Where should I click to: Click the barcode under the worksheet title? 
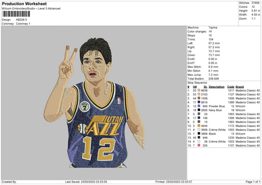(16, 14)
